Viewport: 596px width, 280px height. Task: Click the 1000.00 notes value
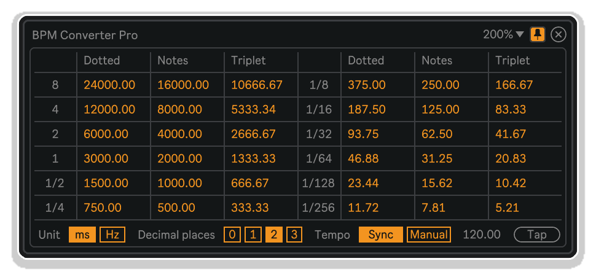(x=180, y=183)
